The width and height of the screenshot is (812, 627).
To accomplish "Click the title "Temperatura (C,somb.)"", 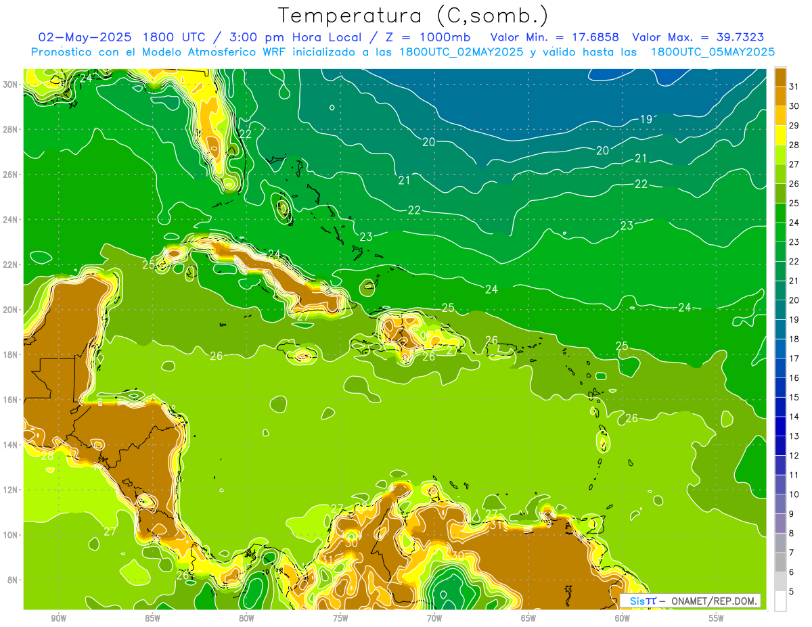I will [x=413, y=16].
